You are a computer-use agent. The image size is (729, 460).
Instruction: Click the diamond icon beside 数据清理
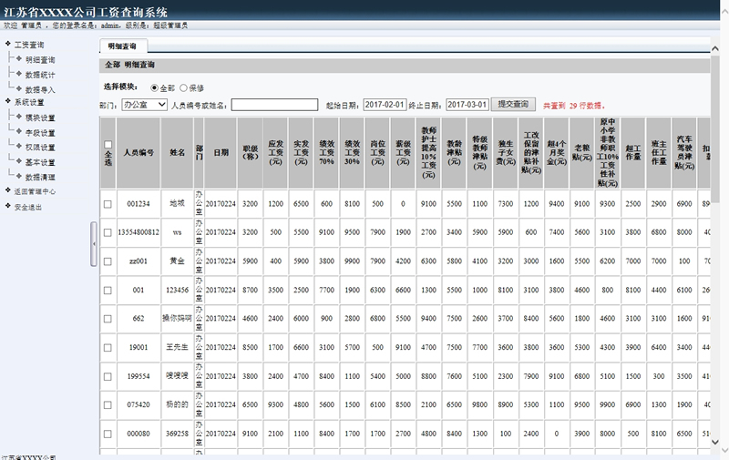(x=19, y=177)
